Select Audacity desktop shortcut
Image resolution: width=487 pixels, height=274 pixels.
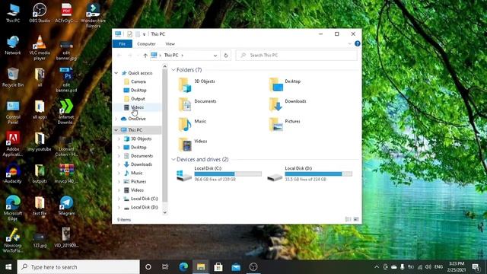tap(13, 174)
